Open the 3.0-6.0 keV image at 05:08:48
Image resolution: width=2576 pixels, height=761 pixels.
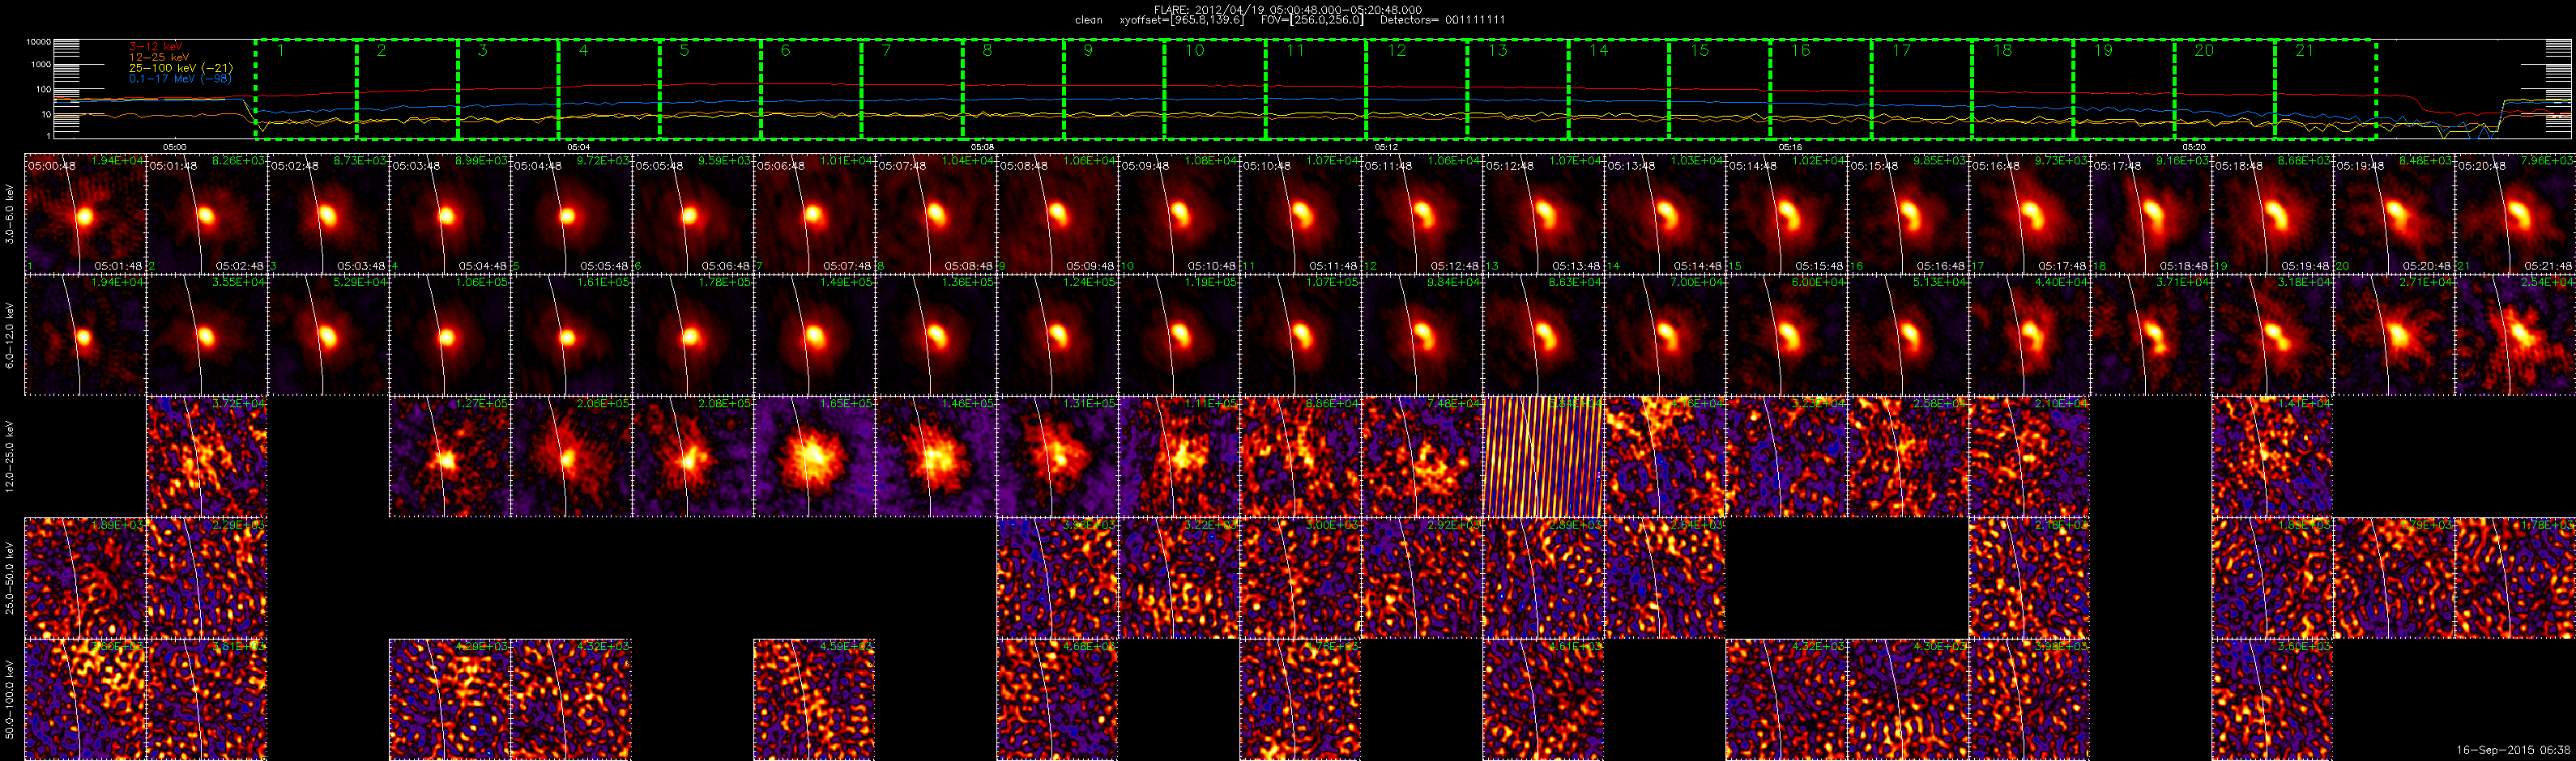(x=1057, y=214)
